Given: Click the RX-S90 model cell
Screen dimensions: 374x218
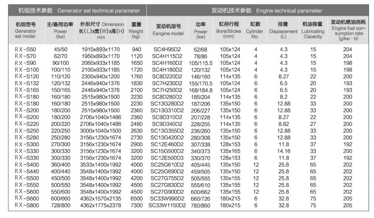Looking at the screenshot, I should click(25, 63).
